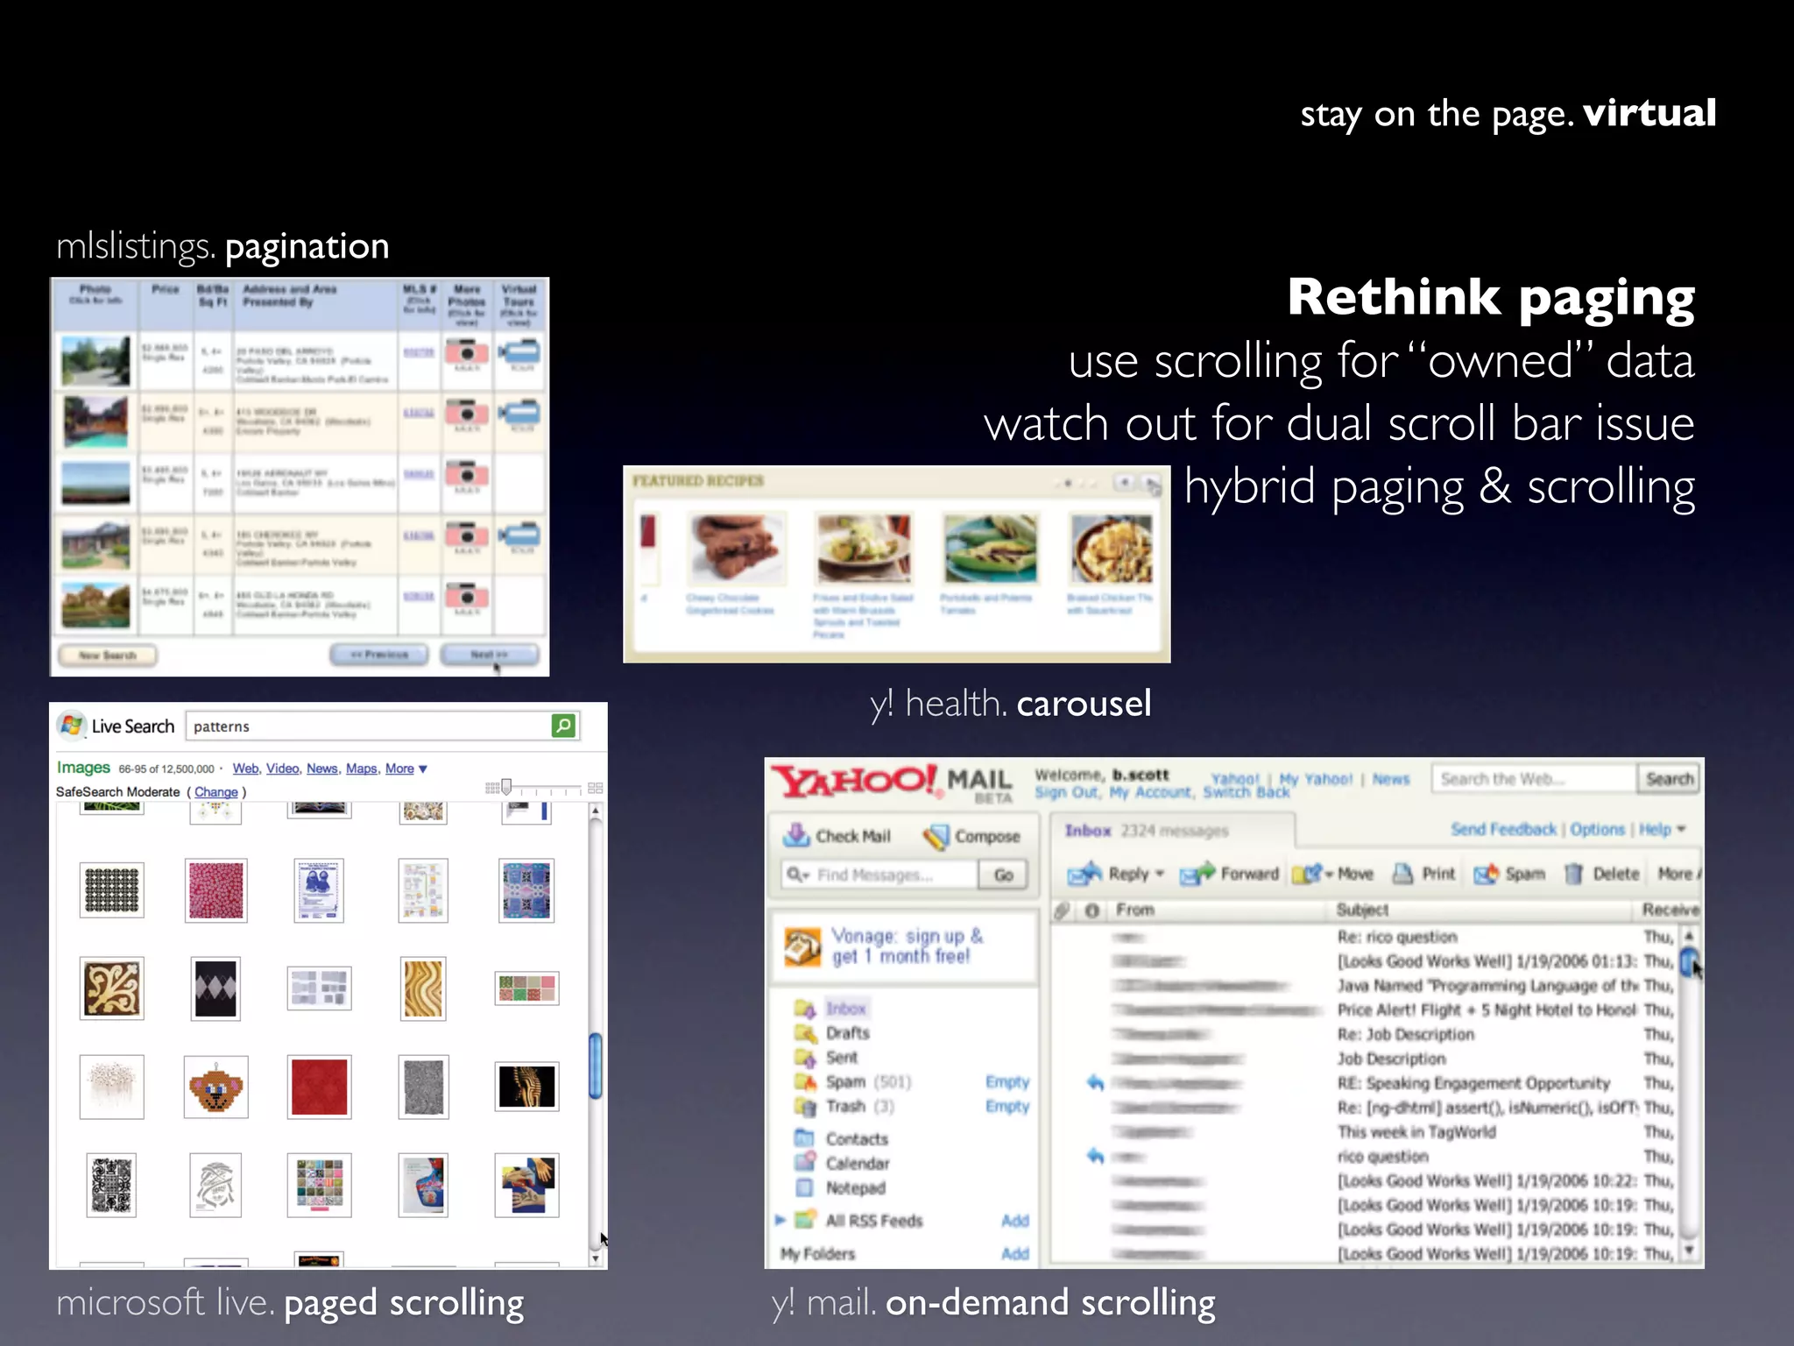Click the Images label in Live Search
Image resolution: width=1794 pixels, height=1346 pixels.
pyautogui.click(x=83, y=768)
